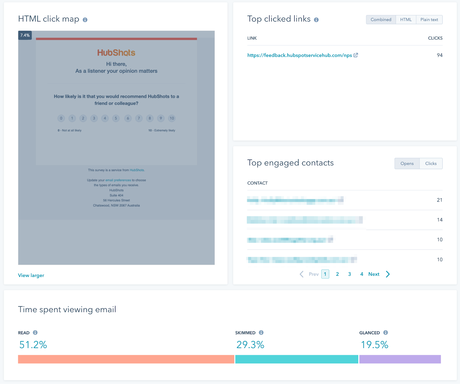Open external link icon beside feedback URL
The image size is (460, 384).
point(356,55)
